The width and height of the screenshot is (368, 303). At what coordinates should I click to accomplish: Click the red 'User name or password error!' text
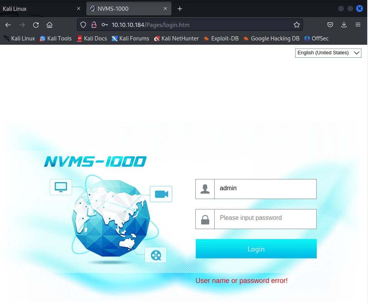click(x=242, y=281)
